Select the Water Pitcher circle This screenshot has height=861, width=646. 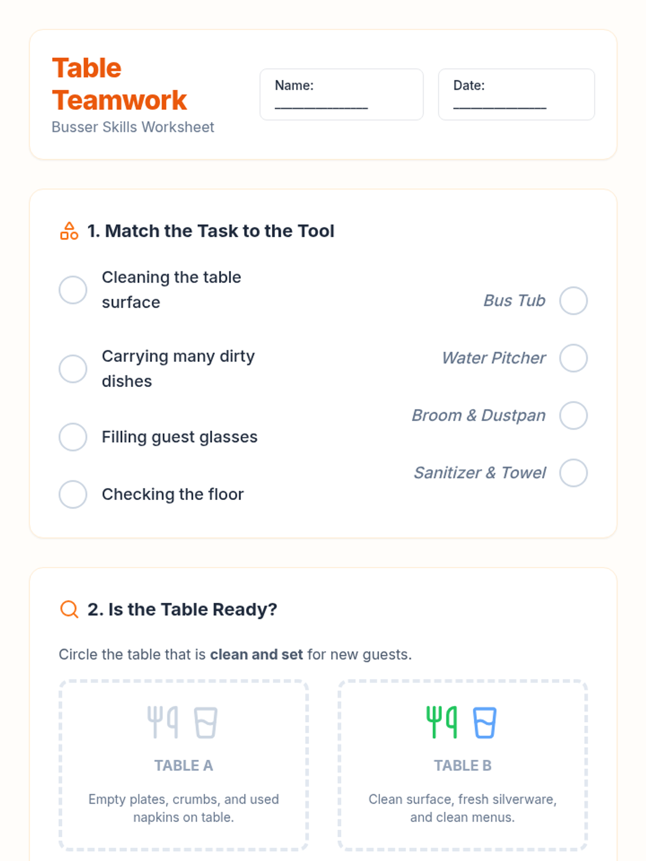coord(573,358)
